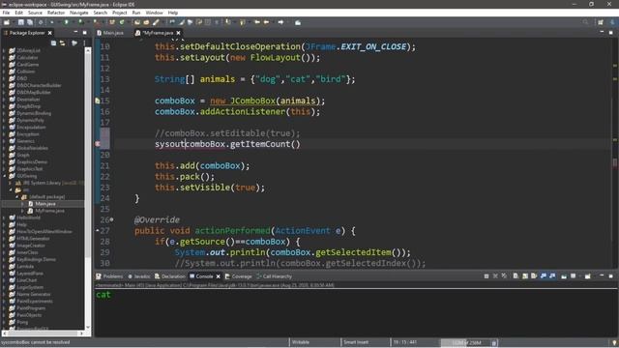This screenshot has height=348, width=619.
Task: Expand the Main.java tree node
Action: coord(23,204)
